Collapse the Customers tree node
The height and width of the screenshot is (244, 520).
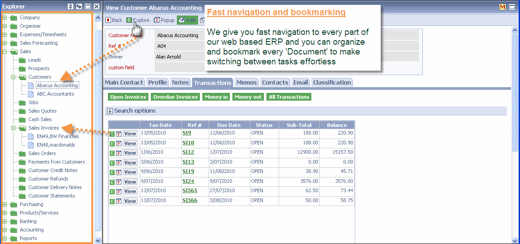[x=13, y=77]
